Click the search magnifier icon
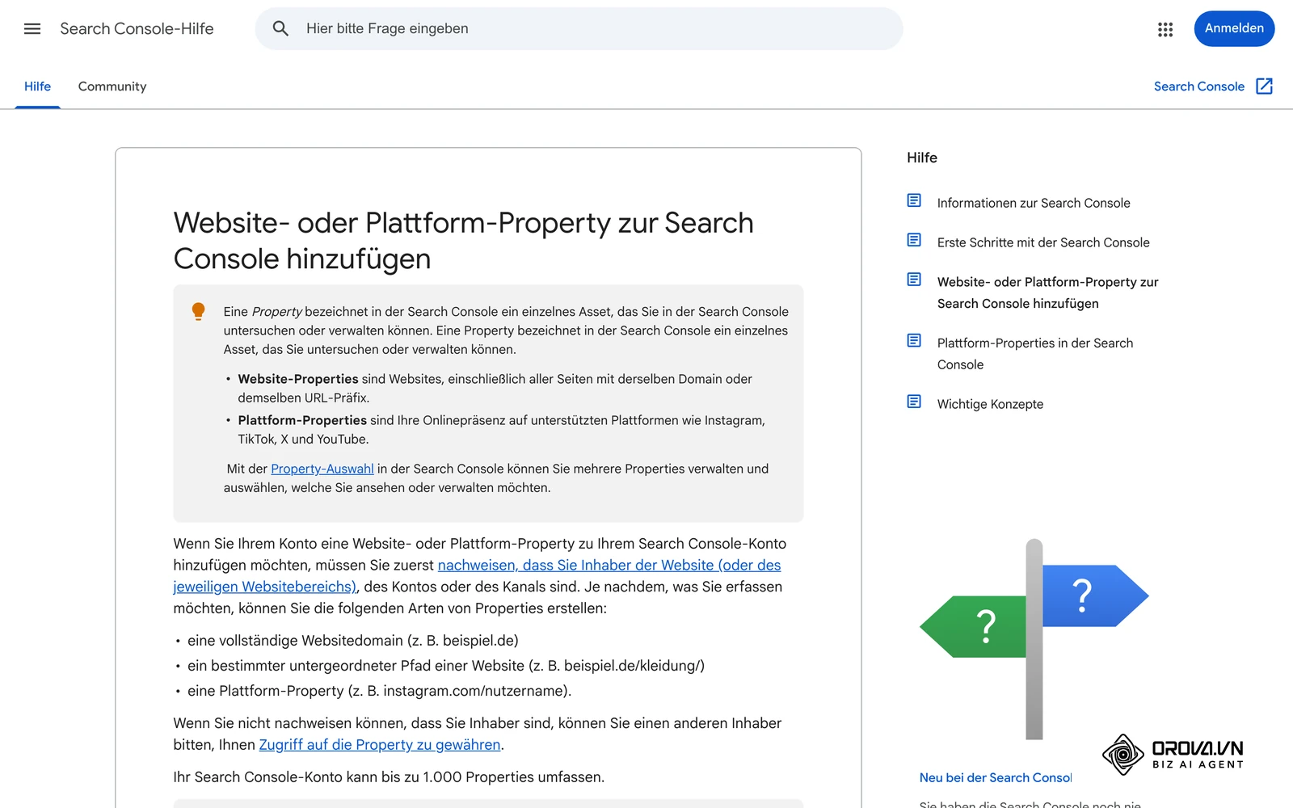The width and height of the screenshot is (1293, 808). [280, 29]
